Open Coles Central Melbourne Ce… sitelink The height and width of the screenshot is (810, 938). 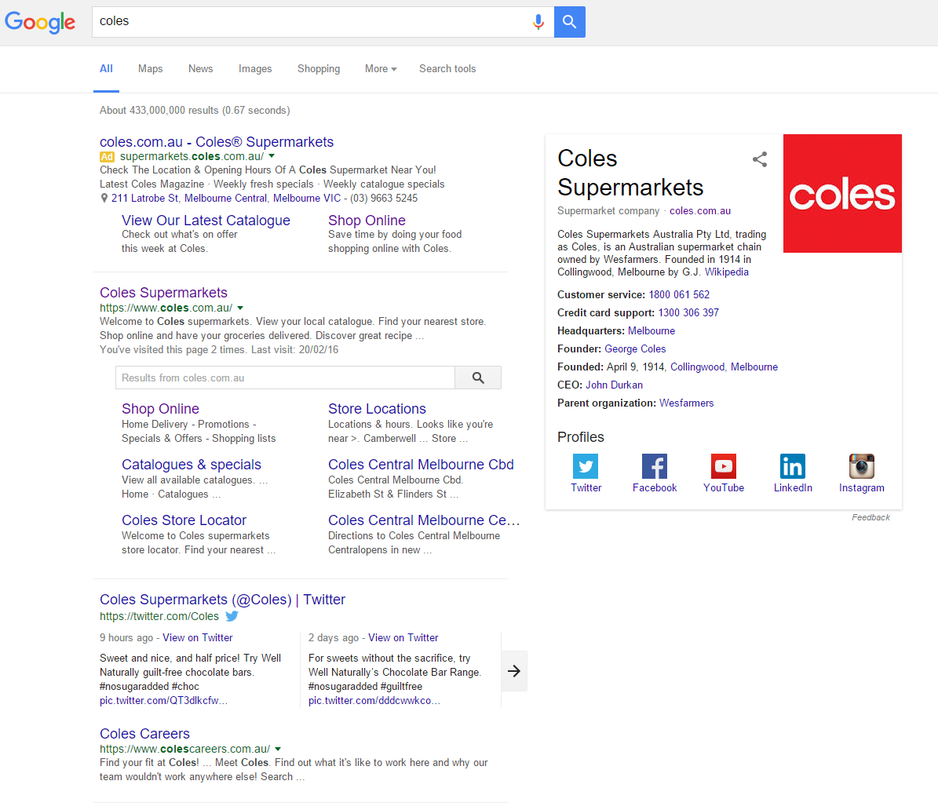coord(424,520)
